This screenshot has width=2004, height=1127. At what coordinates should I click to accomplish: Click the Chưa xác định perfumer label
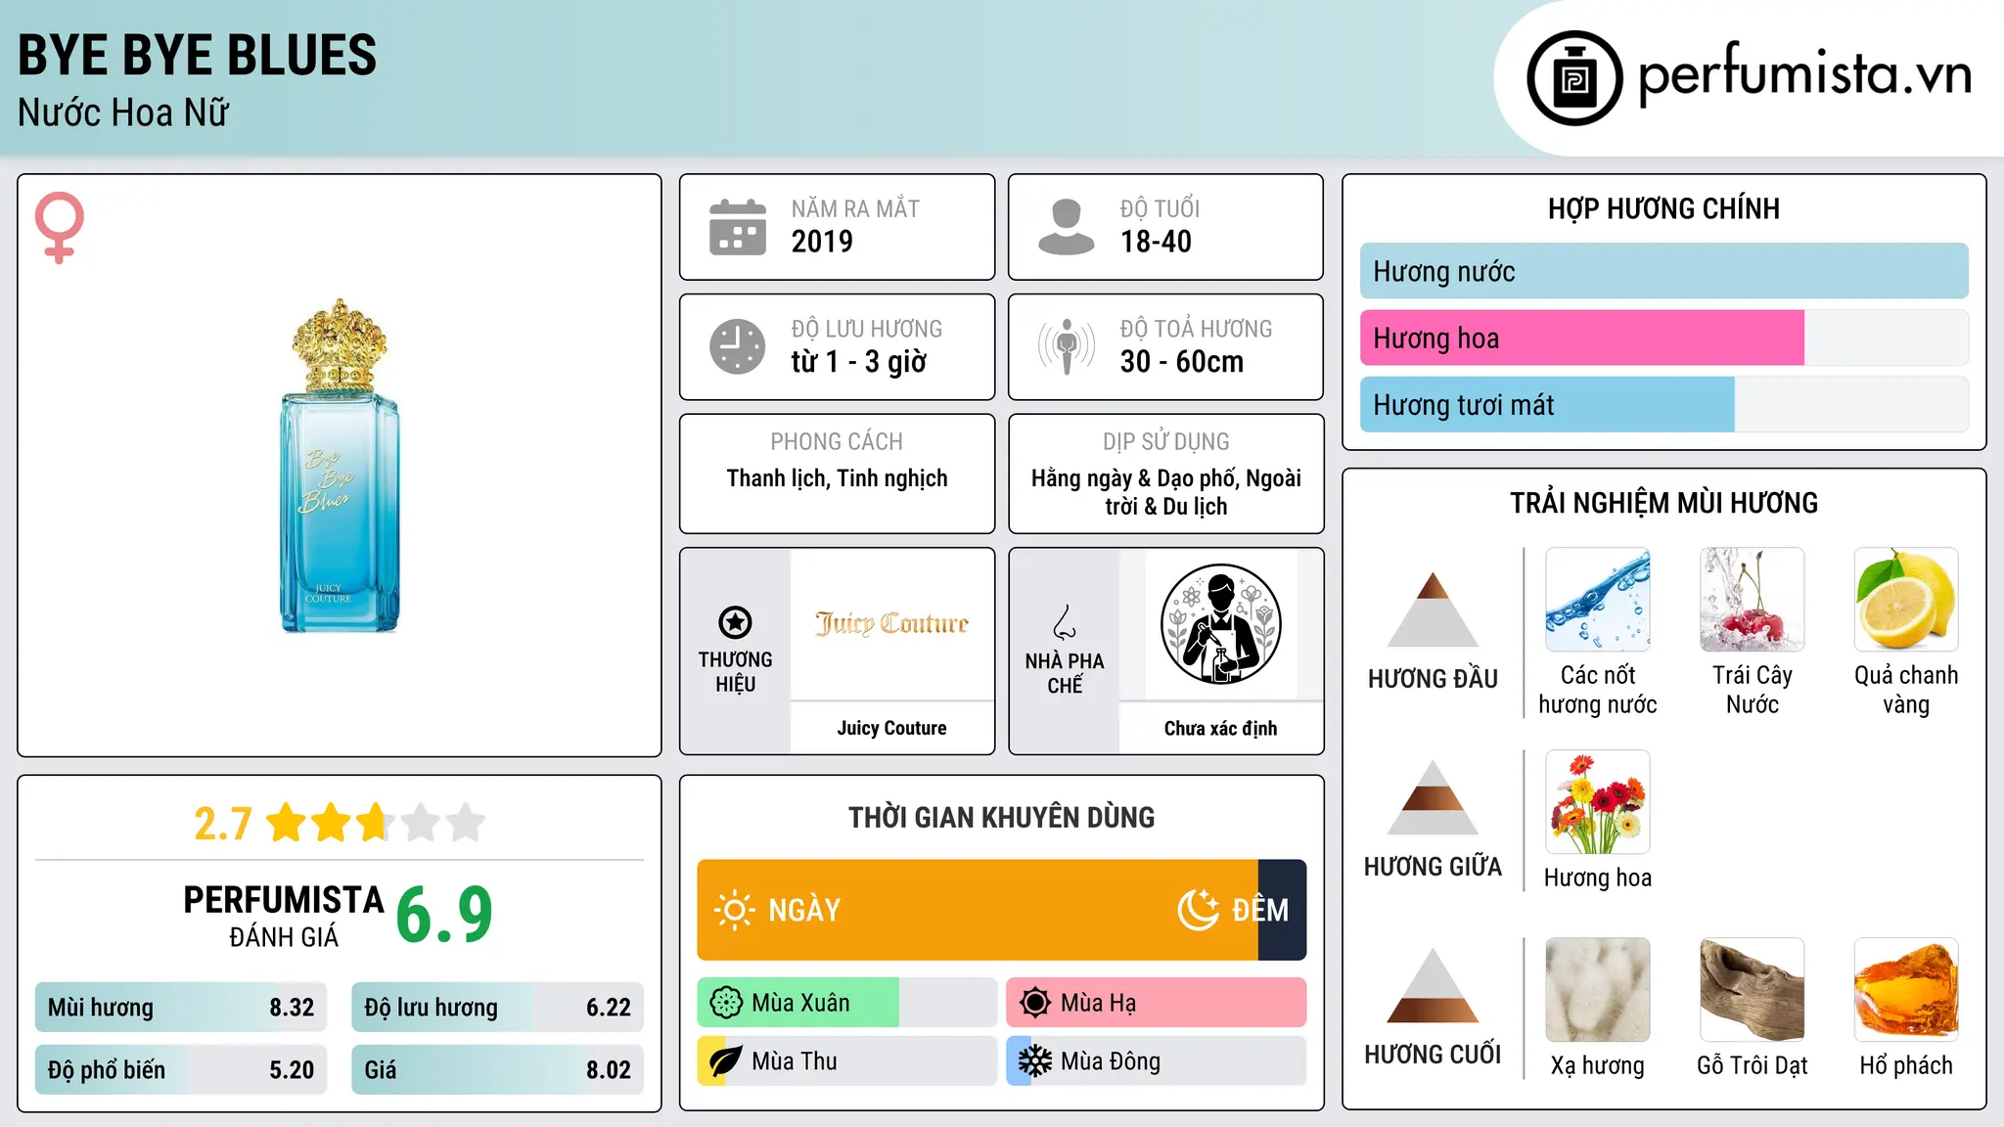(x=1220, y=728)
